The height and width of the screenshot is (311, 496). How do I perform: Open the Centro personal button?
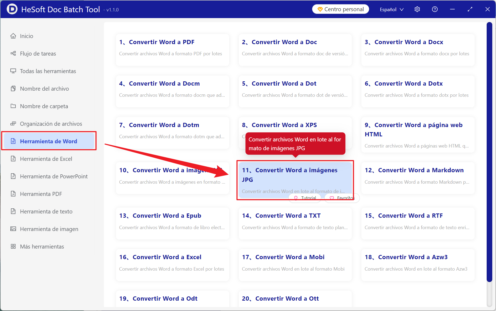(x=340, y=9)
